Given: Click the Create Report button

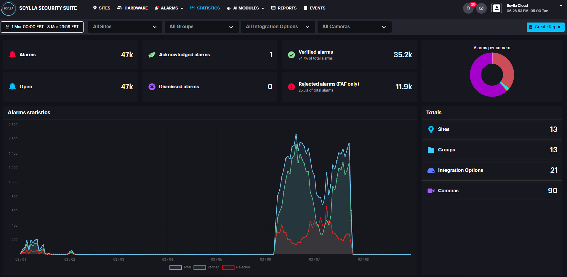Looking at the screenshot, I should [545, 27].
